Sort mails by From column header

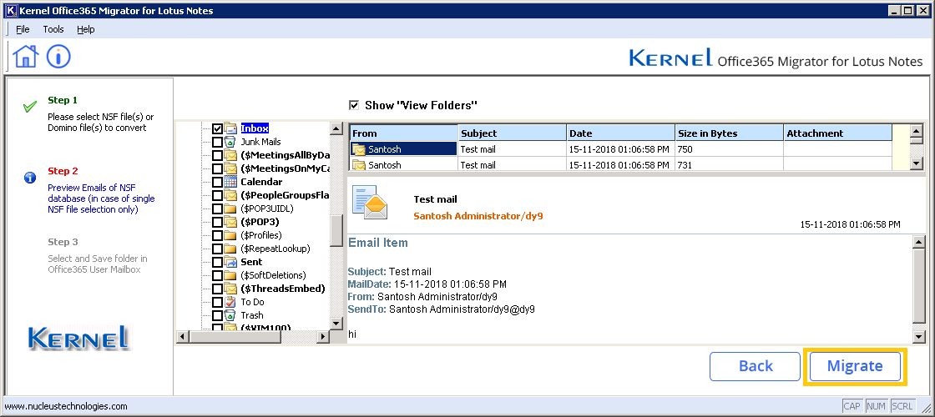tap(404, 133)
